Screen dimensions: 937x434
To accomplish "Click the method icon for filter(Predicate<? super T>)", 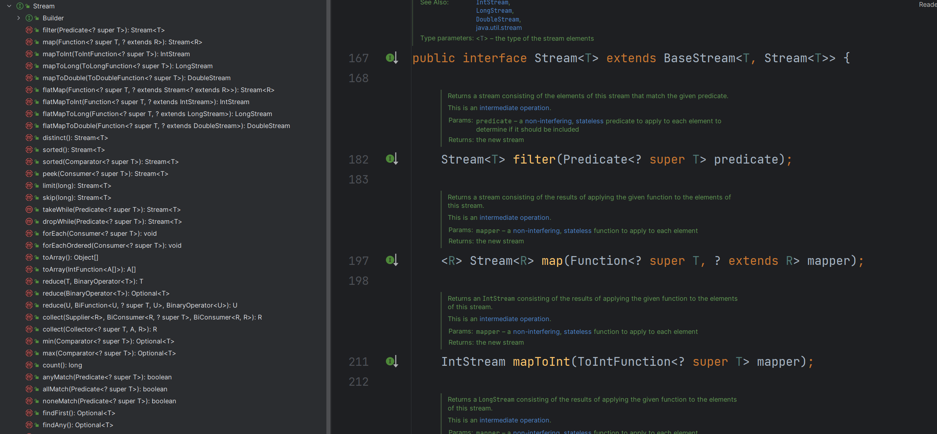I will (29, 30).
